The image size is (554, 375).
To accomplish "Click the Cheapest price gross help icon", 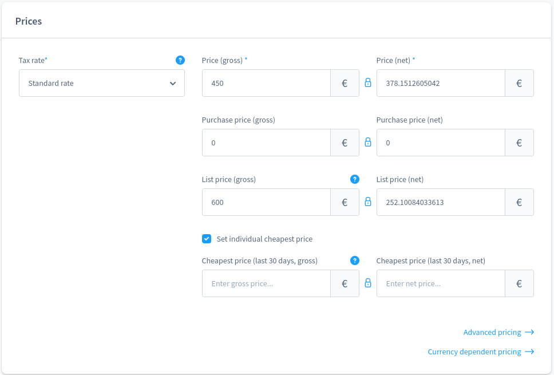I will (x=355, y=260).
